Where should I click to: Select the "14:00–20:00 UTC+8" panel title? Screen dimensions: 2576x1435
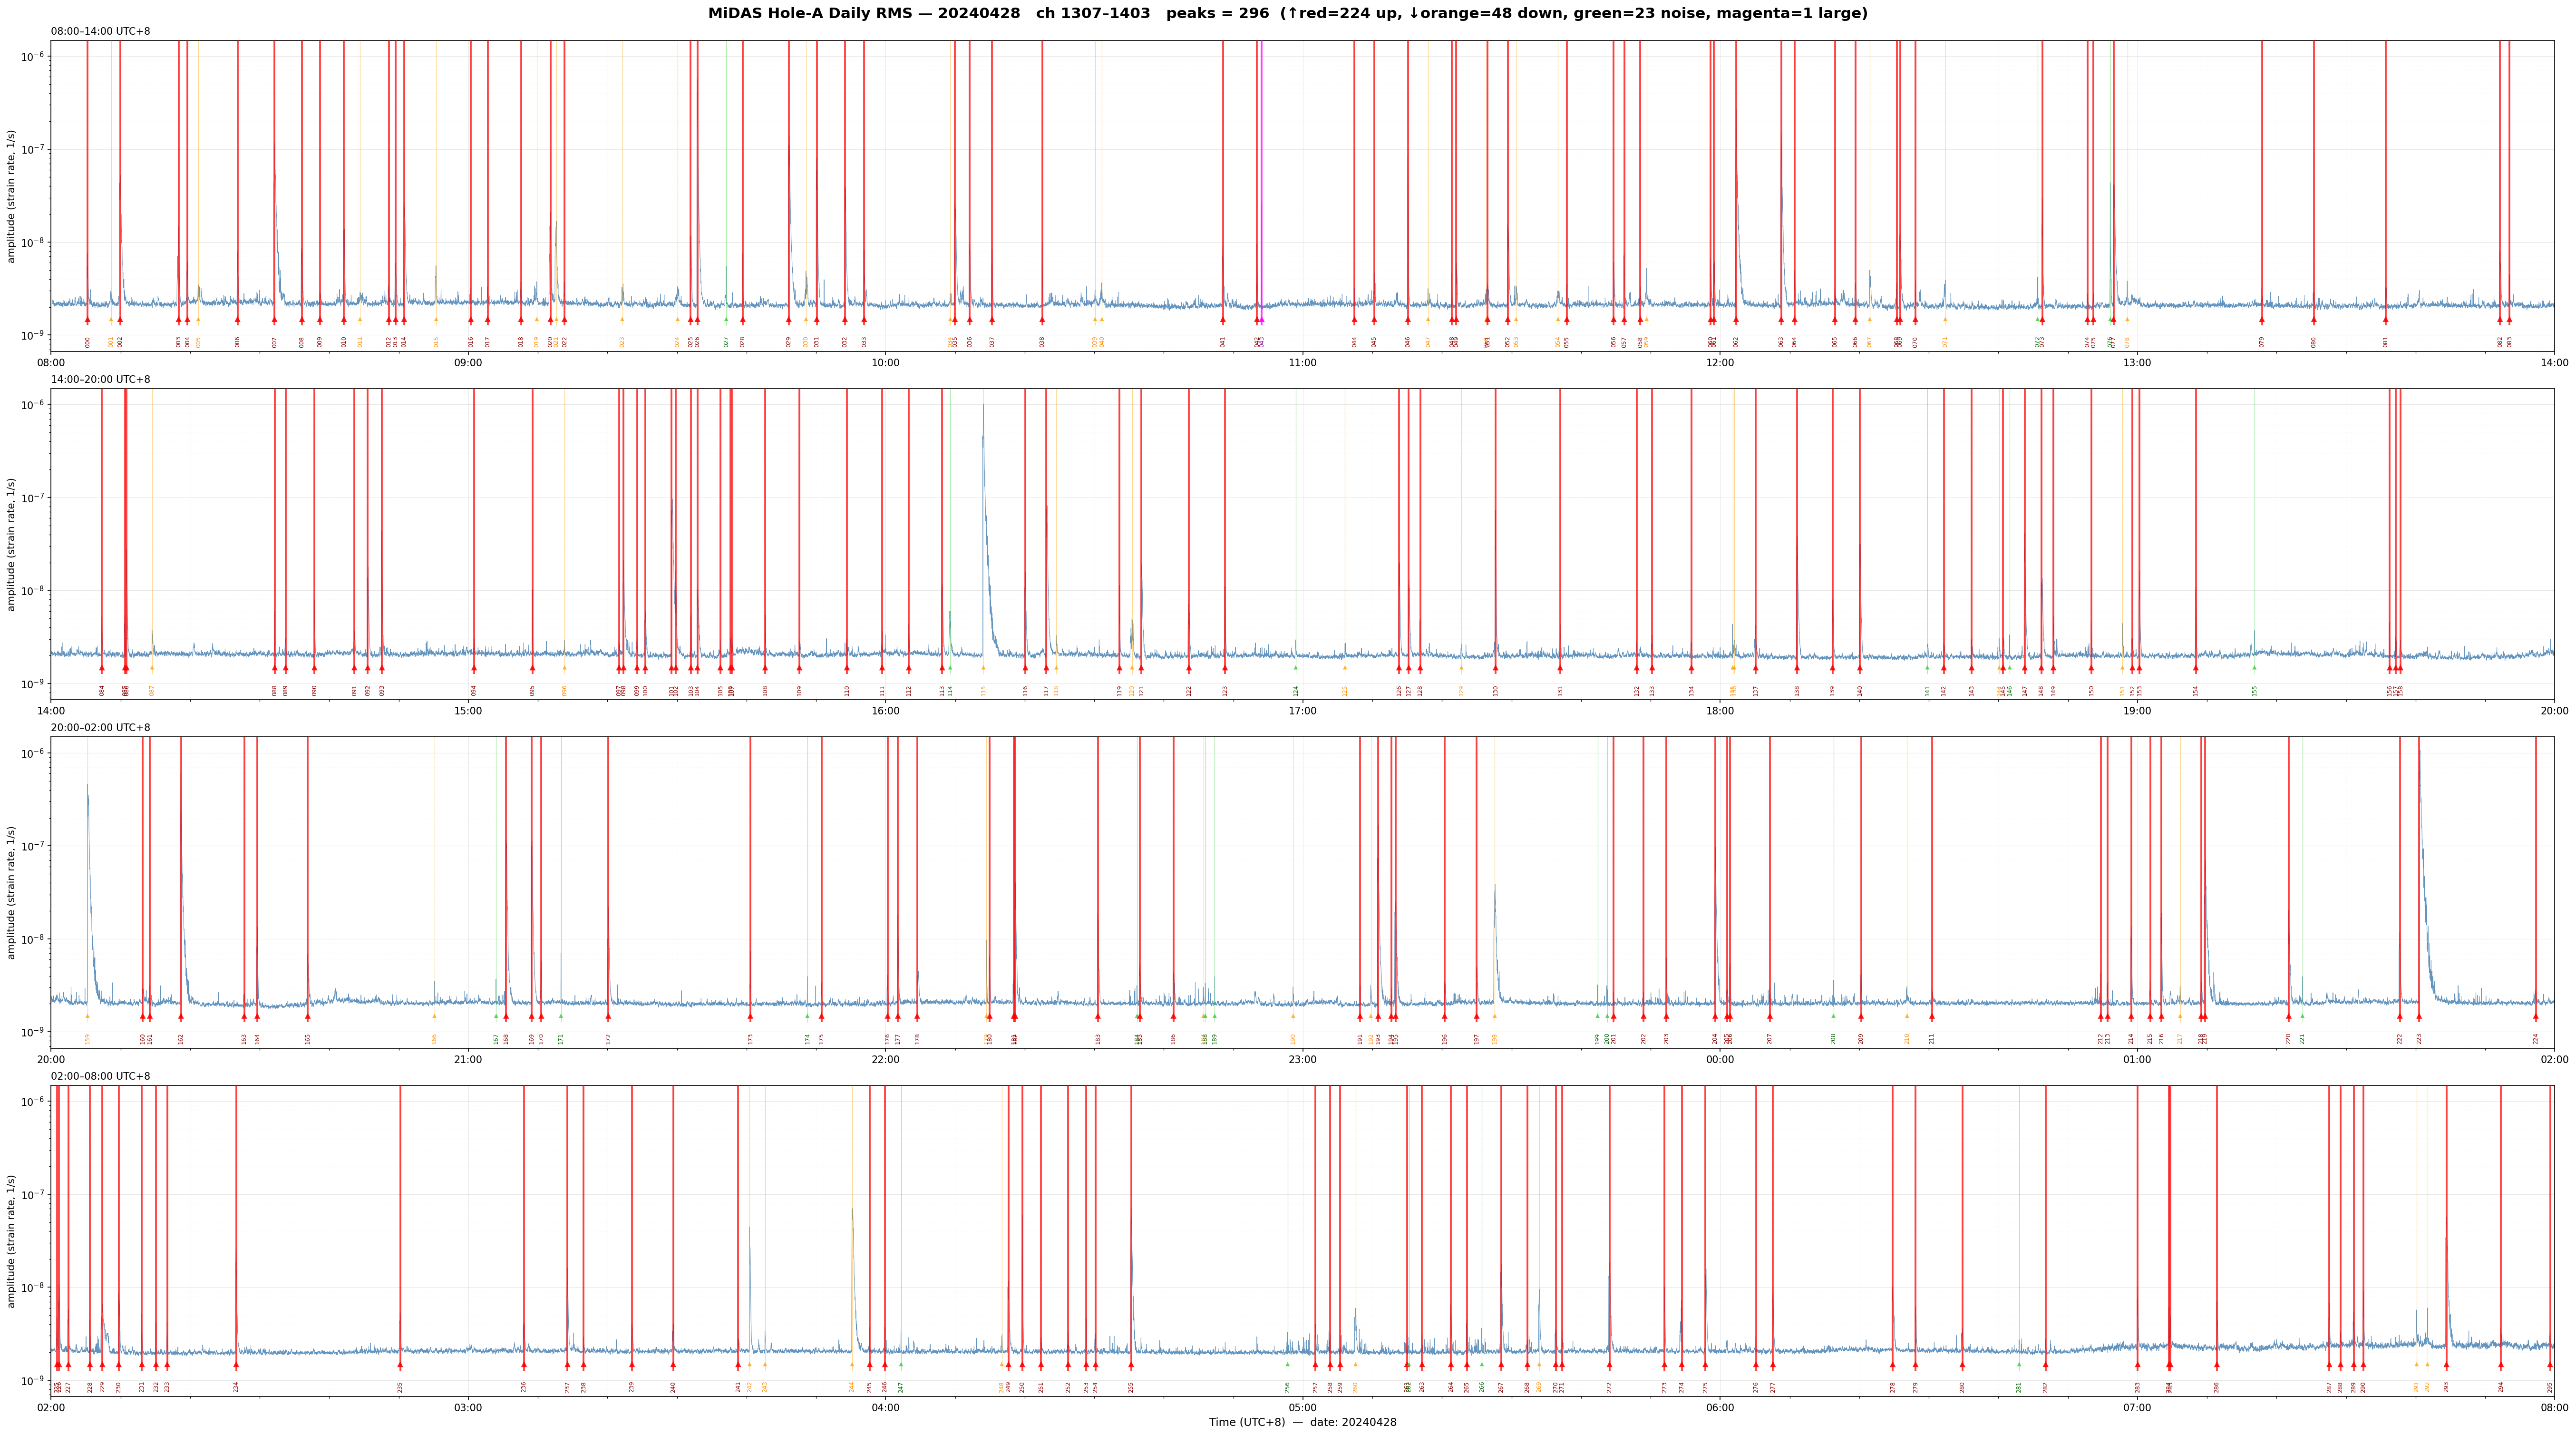(x=101, y=380)
